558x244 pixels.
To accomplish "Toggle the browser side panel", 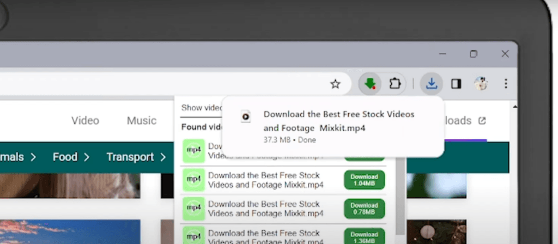I will 456,84.
